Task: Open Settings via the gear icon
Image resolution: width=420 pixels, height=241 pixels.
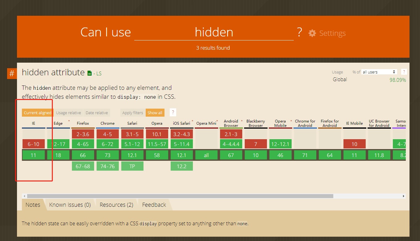Action: coord(312,33)
